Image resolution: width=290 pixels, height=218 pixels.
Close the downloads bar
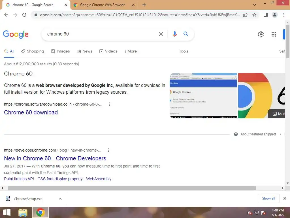tap(285, 198)
